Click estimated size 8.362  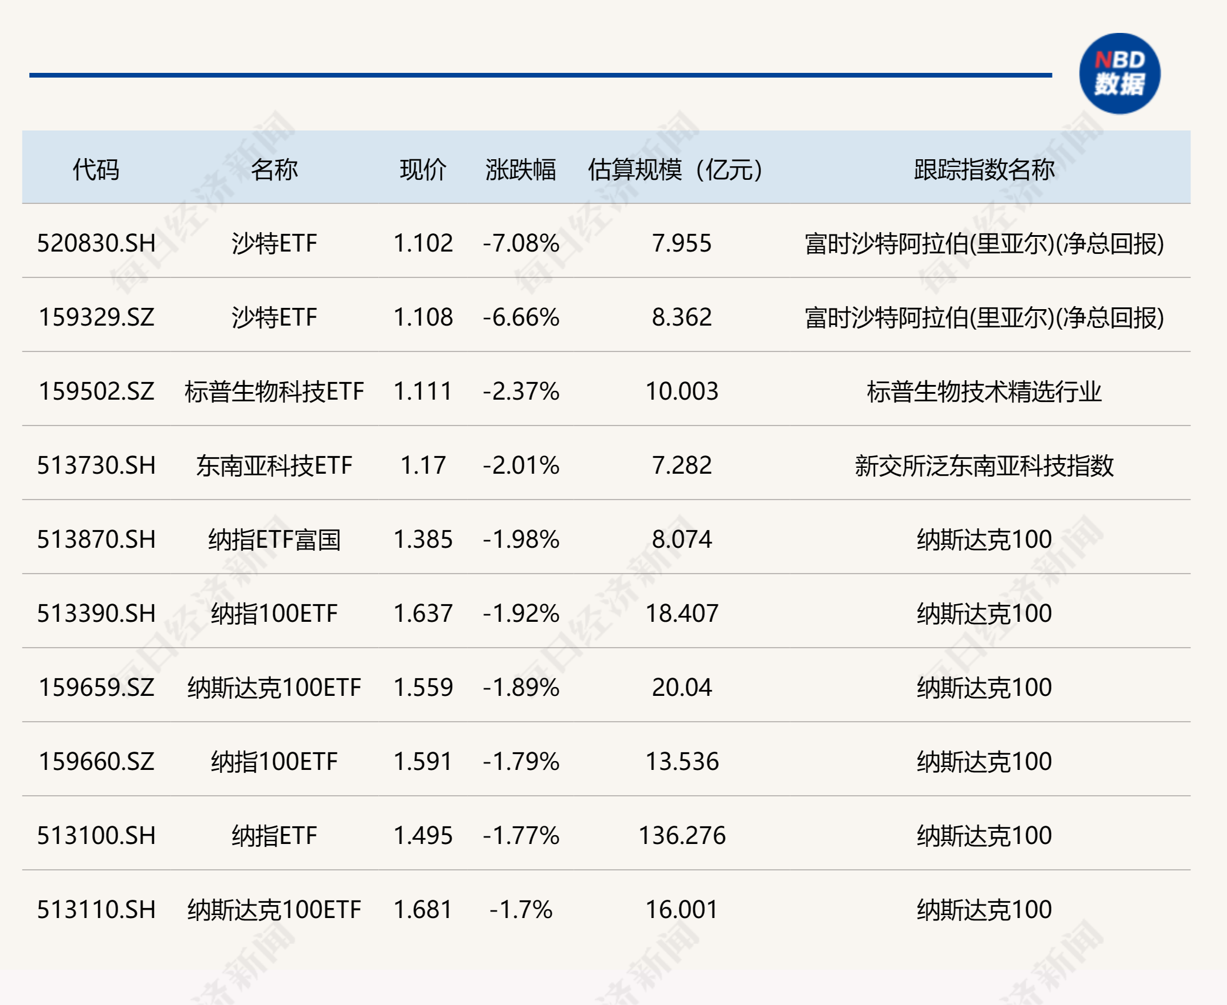[682, 317]
